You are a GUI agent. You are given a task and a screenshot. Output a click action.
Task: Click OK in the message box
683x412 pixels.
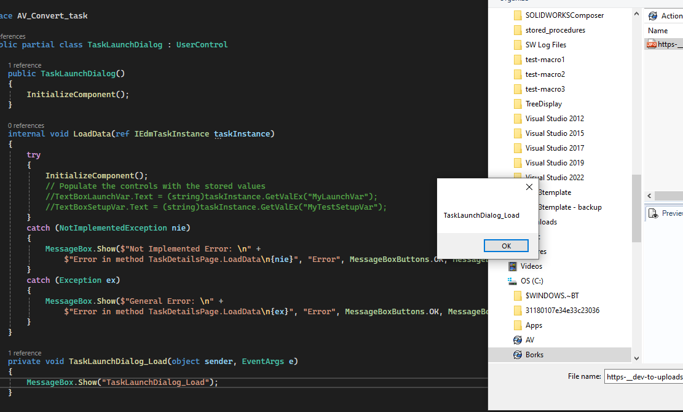[506, 246]
